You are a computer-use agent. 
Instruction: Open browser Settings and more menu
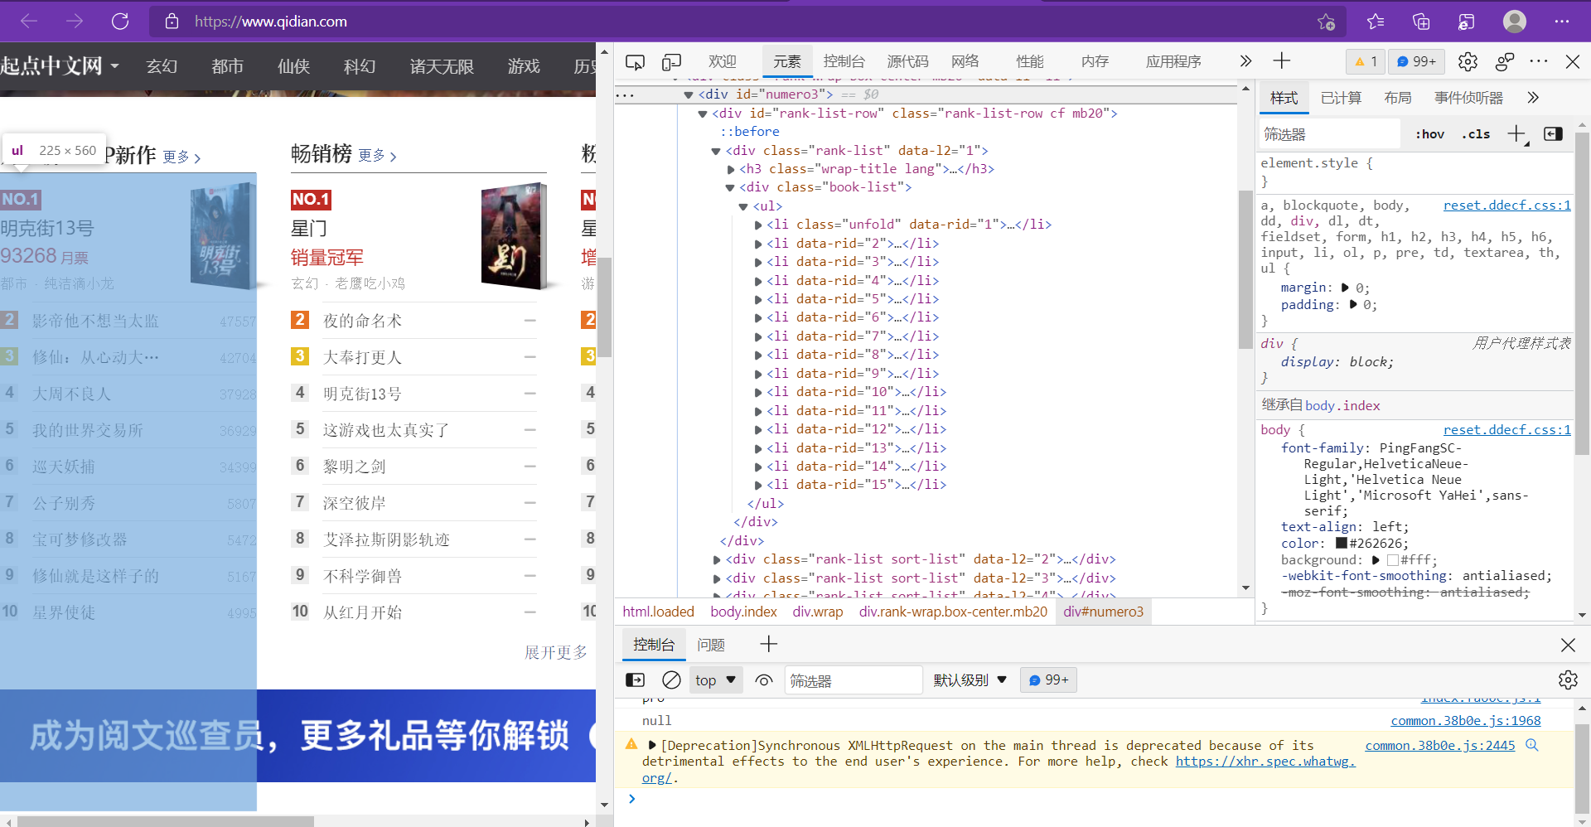tap(1562, 22)
